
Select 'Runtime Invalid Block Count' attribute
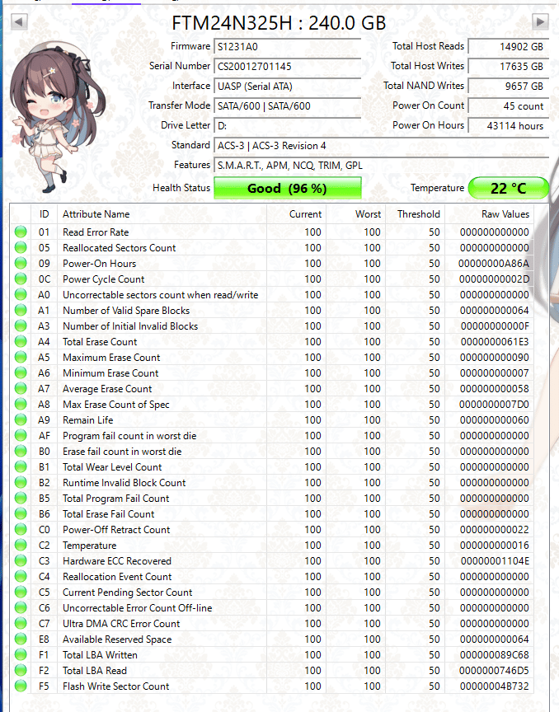coord(124,483)
